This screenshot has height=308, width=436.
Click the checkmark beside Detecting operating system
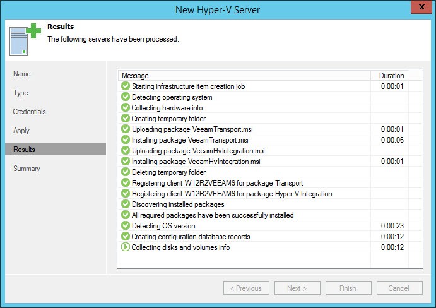point(126,97)
